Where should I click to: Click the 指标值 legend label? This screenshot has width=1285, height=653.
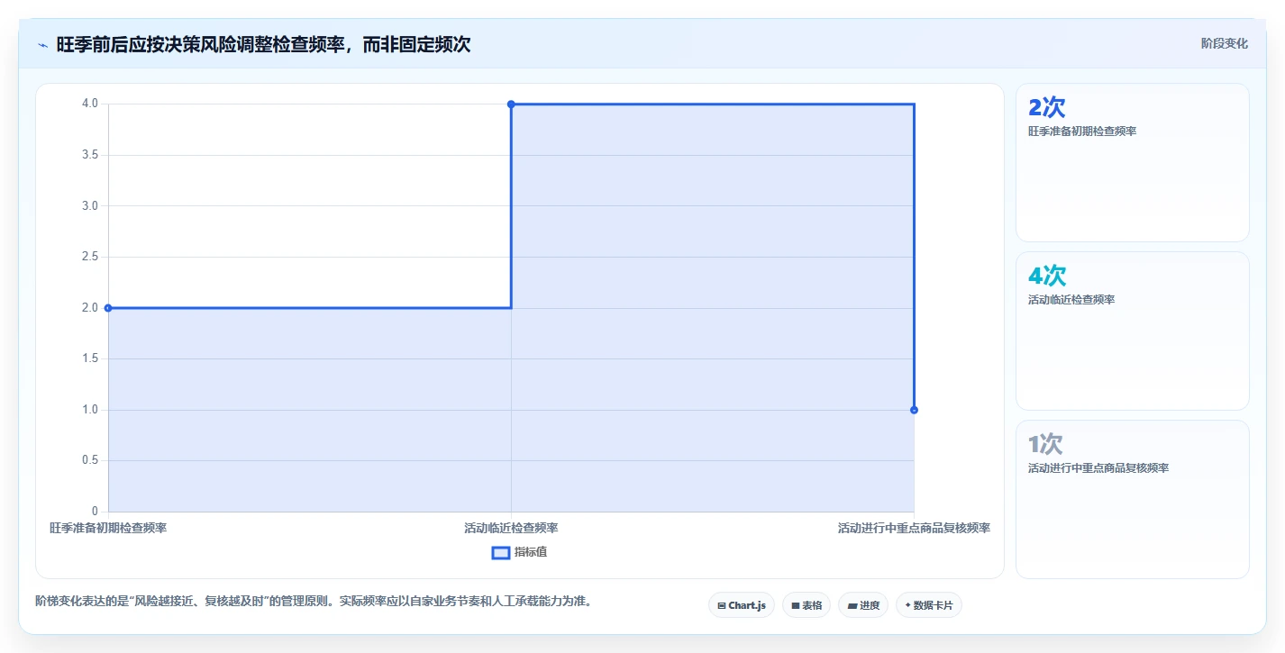[531, 552]
